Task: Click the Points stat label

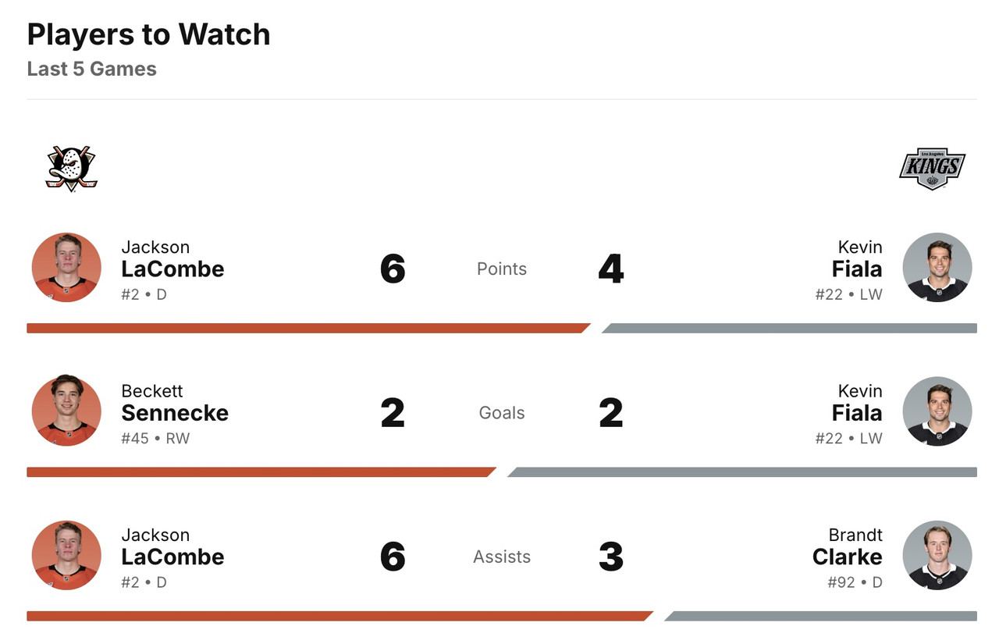Action: pos(502,269)
